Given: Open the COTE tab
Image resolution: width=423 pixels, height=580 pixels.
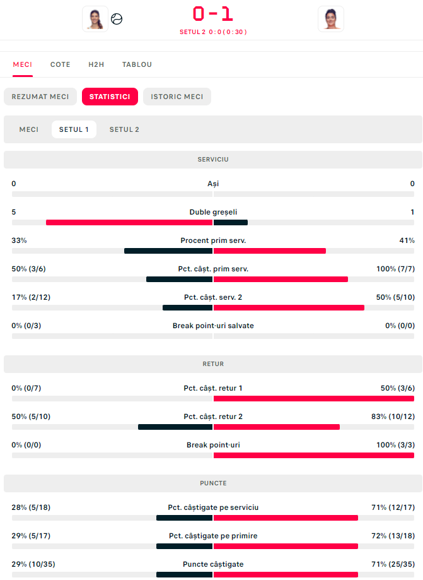Looking at the screenshot, I should click(61, 64).
